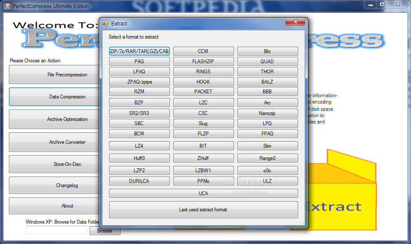Click the BIT format button
Screen dimensions: 411x244
coord(203,146)
